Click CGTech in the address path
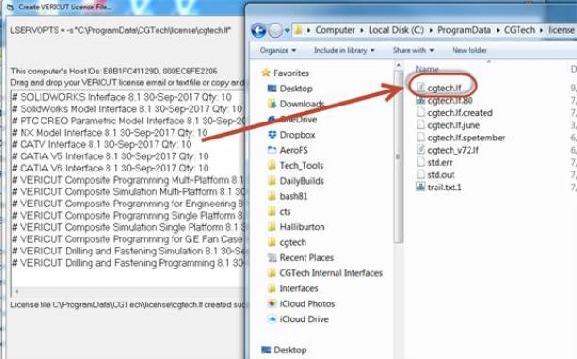The image size is (577, 359). pyautogui.click(x=519, y=30)
